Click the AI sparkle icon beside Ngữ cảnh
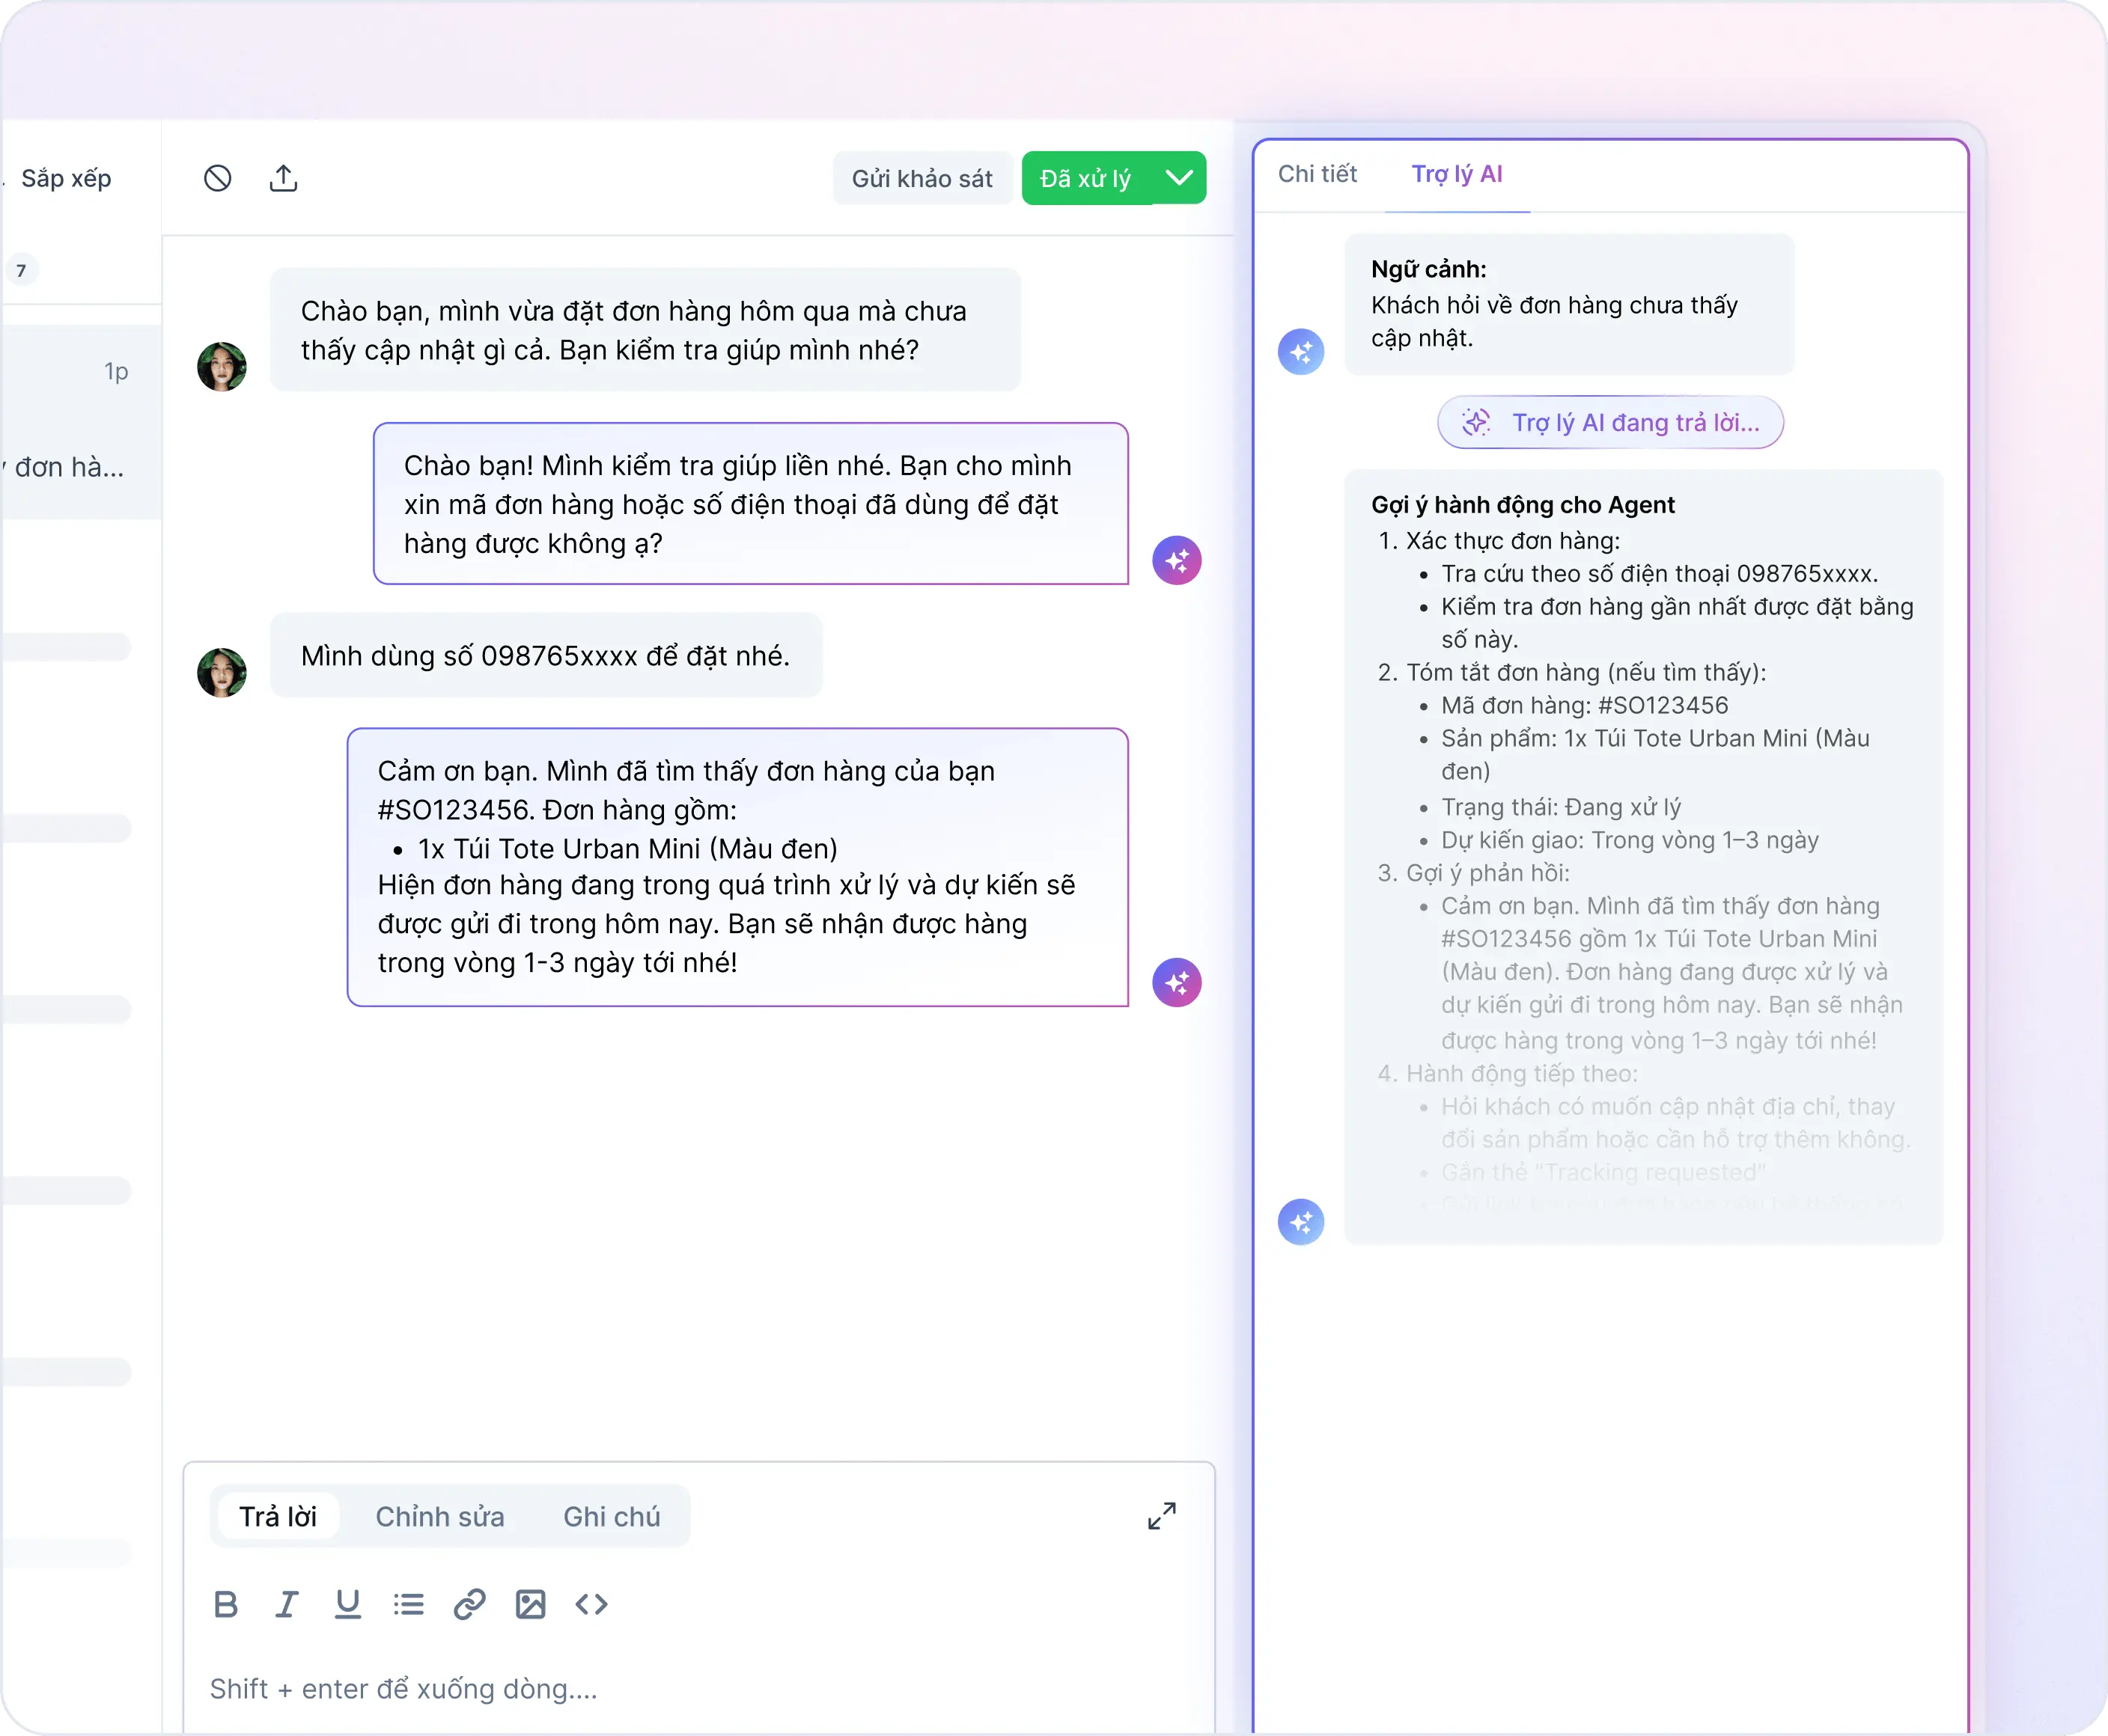This screenshot has width=2108, height=1736. 1300,351
